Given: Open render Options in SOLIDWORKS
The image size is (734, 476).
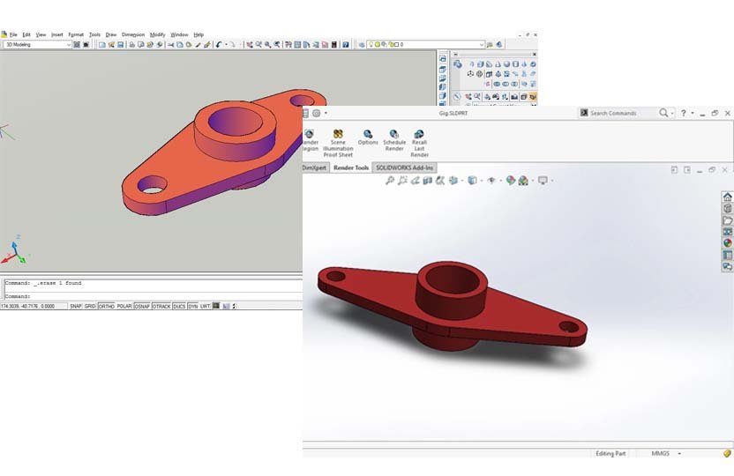Looking at the screenshot, I should tap(367, 134).
